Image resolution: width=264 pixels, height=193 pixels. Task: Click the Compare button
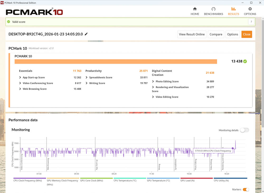click(216, 34)
